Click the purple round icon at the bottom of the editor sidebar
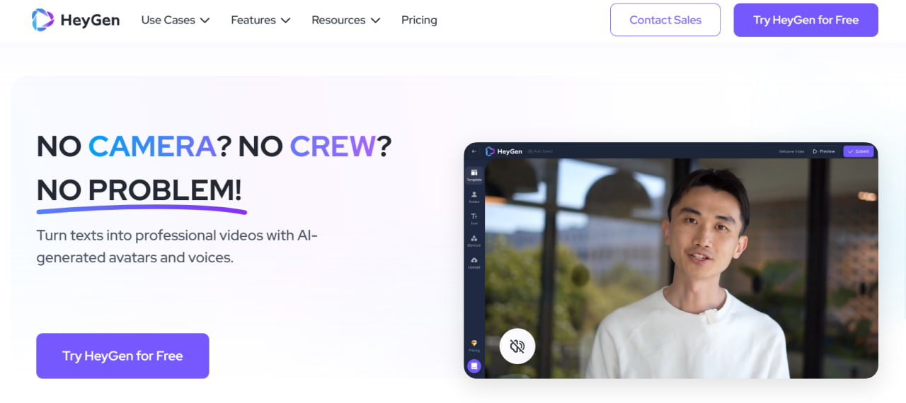The height and width of the screenshot is (403, 906). click(474, 366)
